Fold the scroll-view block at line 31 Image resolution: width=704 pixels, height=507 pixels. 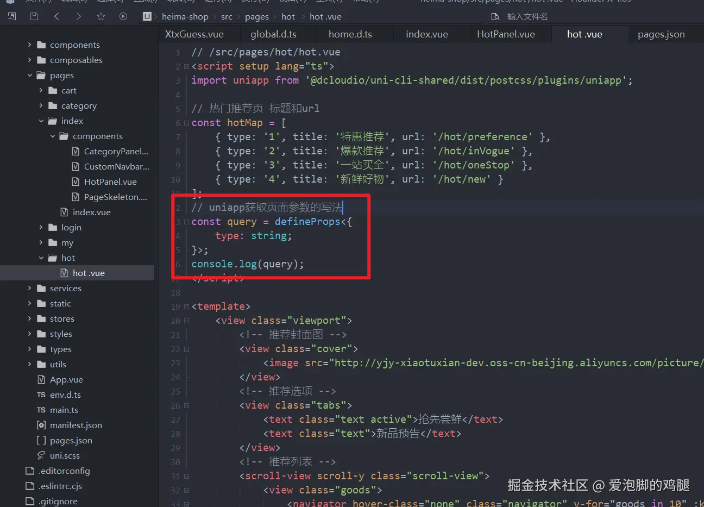(x=186, y=476)
